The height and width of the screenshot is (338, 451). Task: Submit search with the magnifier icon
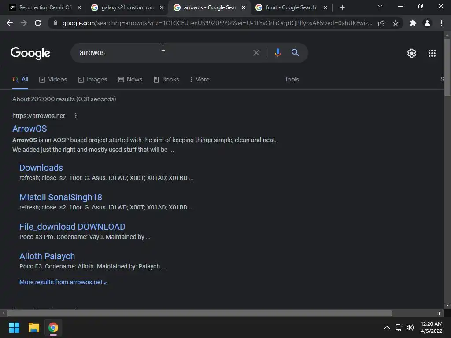(x=295, y=53)
